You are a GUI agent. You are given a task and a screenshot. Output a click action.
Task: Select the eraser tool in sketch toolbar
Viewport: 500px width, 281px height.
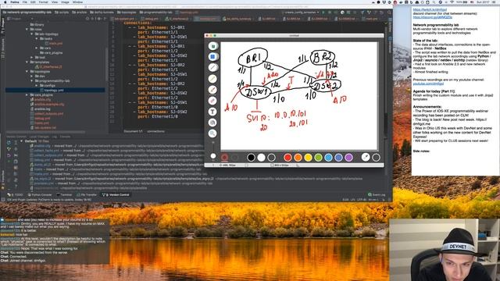pos(213,101)
